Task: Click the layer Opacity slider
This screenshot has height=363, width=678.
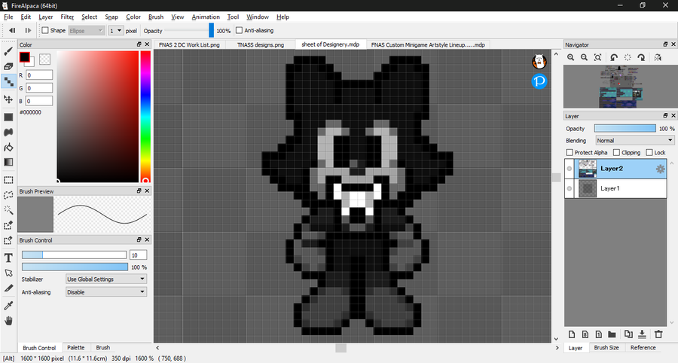Action: pyautogui.click(x=625, y=128)
